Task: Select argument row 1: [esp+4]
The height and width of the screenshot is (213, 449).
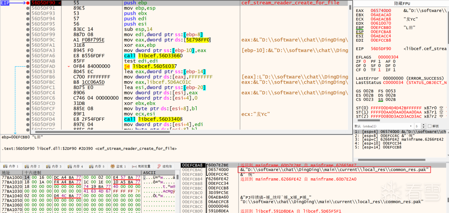Action: (401, 131)
